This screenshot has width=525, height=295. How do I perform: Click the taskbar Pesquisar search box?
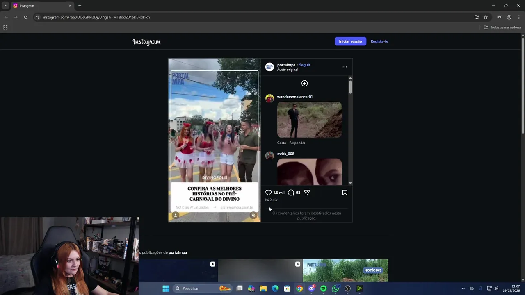click(203, 288)
